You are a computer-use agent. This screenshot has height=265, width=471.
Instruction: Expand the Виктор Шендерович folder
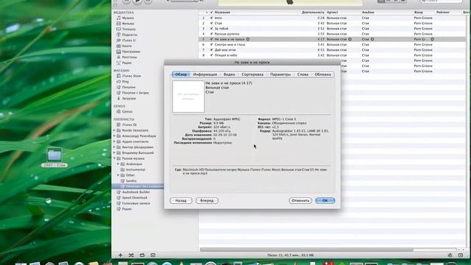[x=114, y=147]
